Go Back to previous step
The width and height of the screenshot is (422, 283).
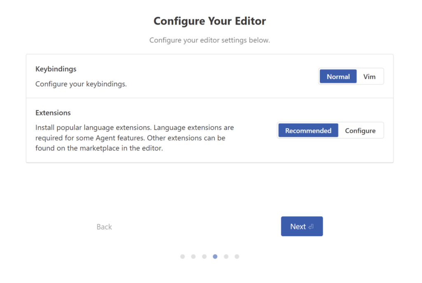tap(104, 227)
